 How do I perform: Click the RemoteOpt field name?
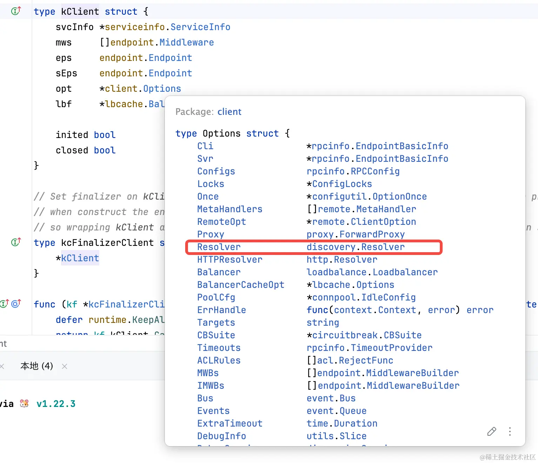[222, 222]
